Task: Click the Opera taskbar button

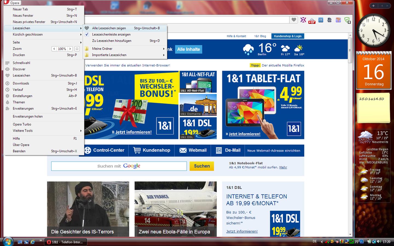Action: point(66,242)
